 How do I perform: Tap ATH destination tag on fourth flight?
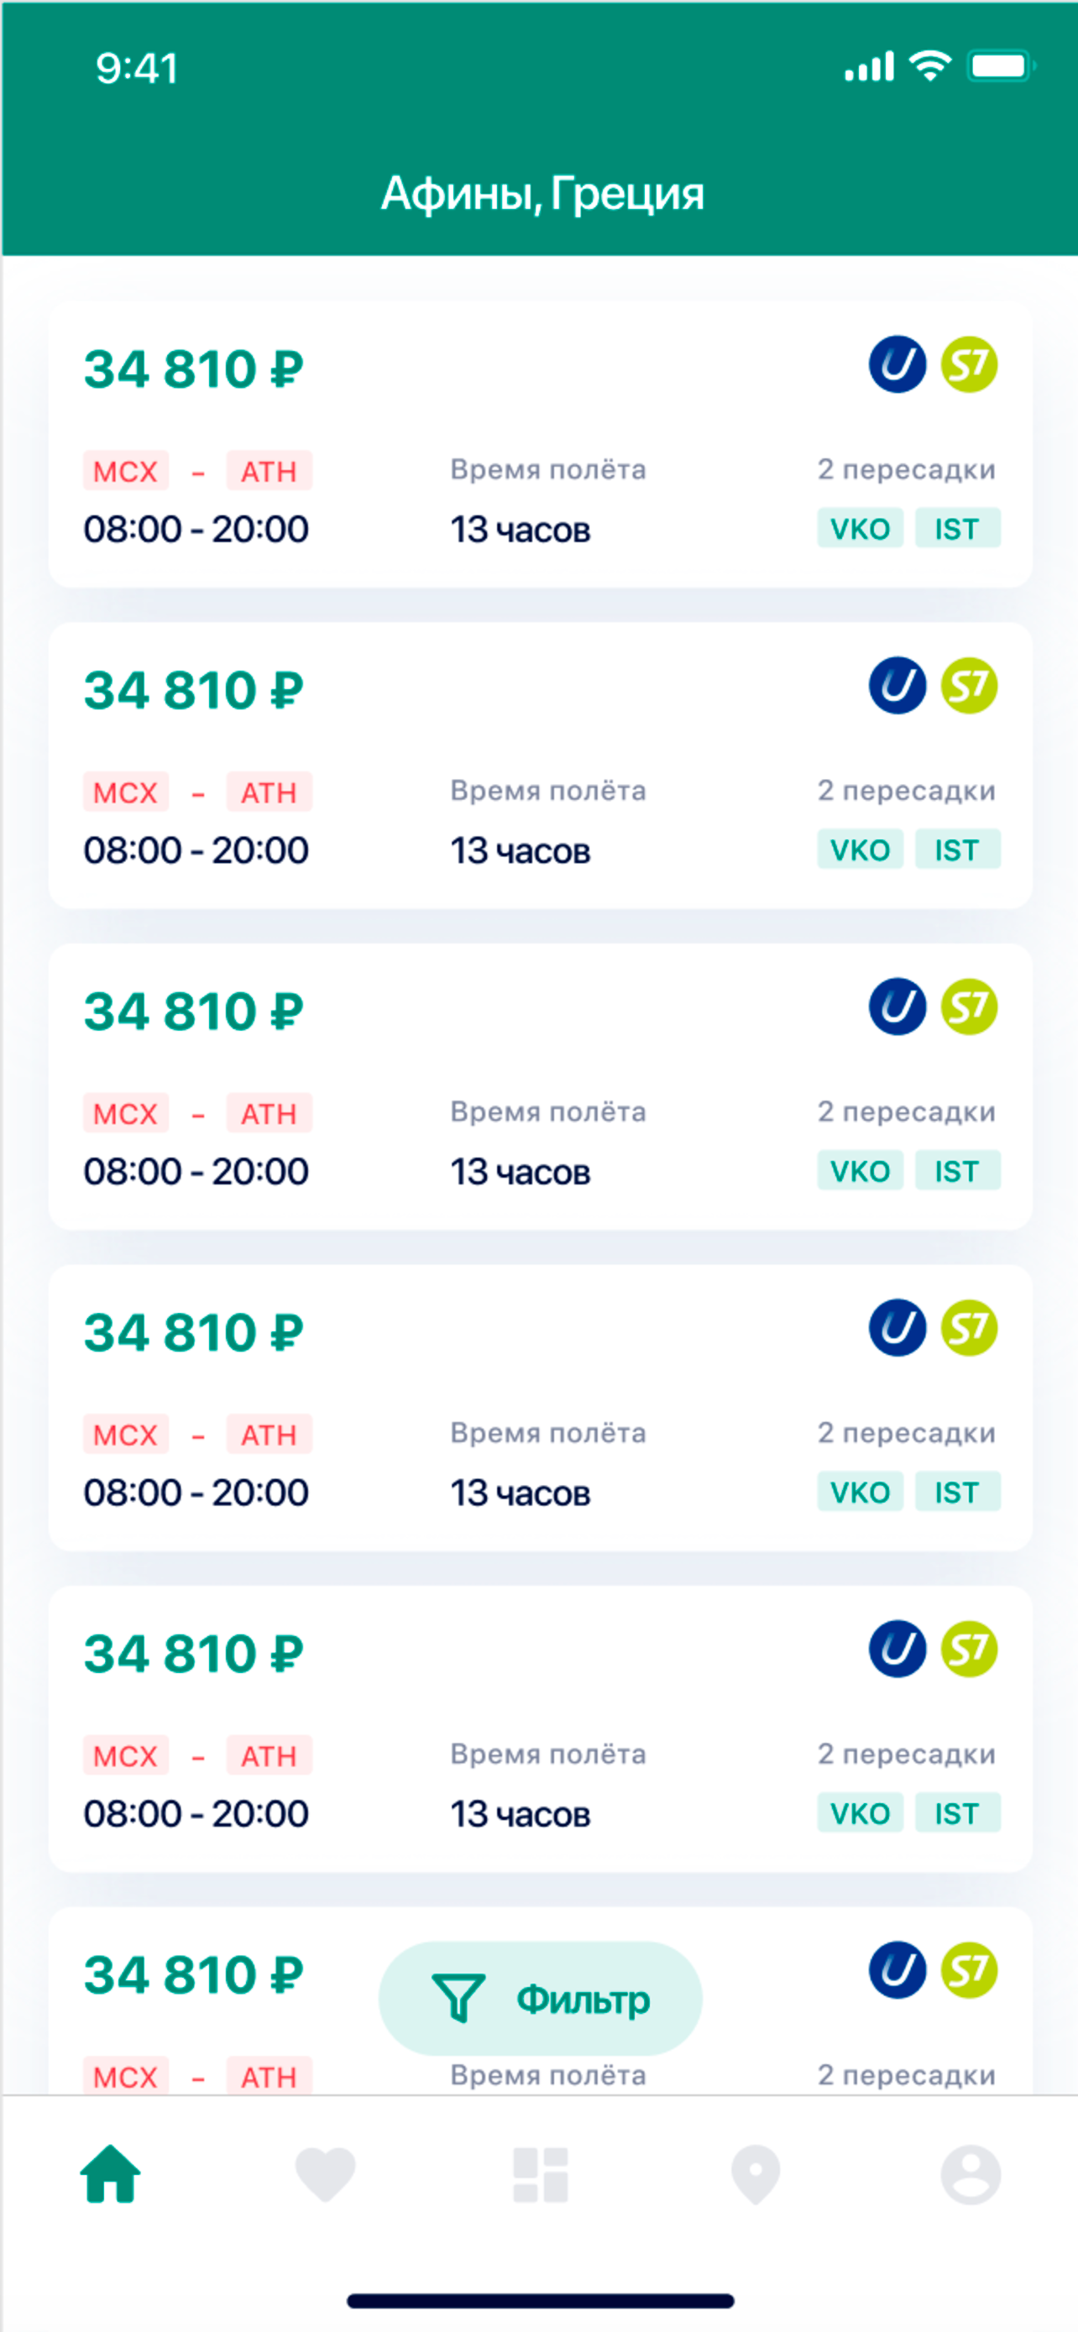click(269, 1435)
